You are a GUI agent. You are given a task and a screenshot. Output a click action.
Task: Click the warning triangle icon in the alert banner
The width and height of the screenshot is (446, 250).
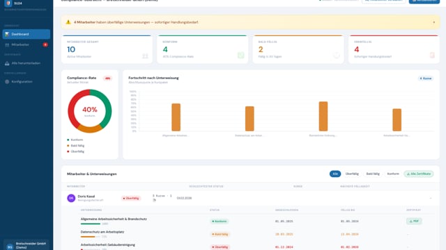pyautogui.click(x=68, y=22)
